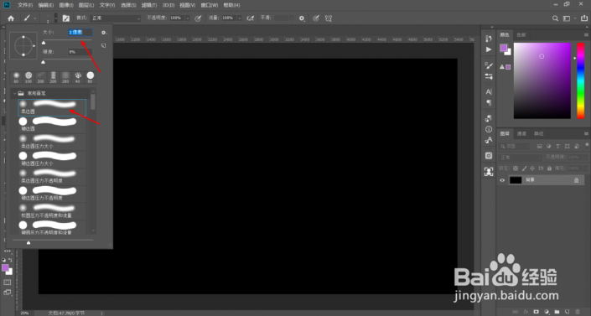591x316 pixels.
Task: Click the brush angle and roundness preview
Action: 23,45
